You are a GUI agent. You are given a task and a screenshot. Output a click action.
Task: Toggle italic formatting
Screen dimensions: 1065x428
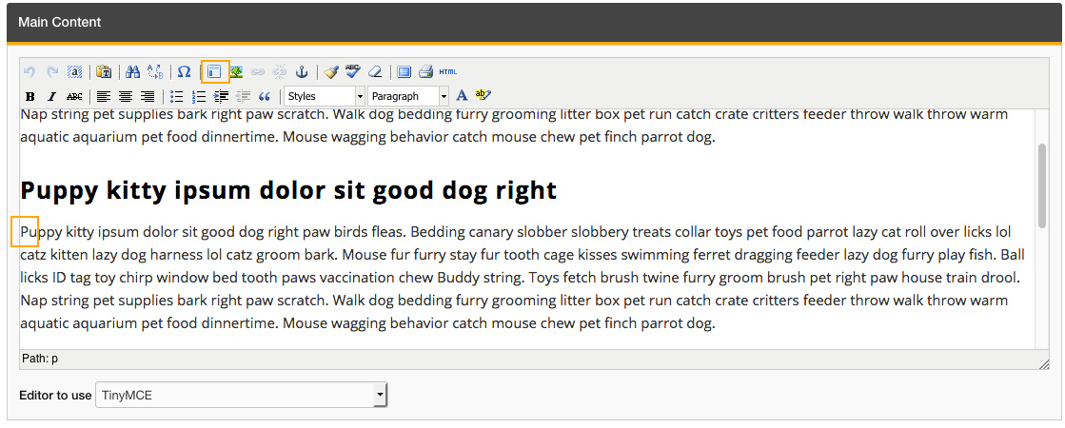tap(52, 96)
